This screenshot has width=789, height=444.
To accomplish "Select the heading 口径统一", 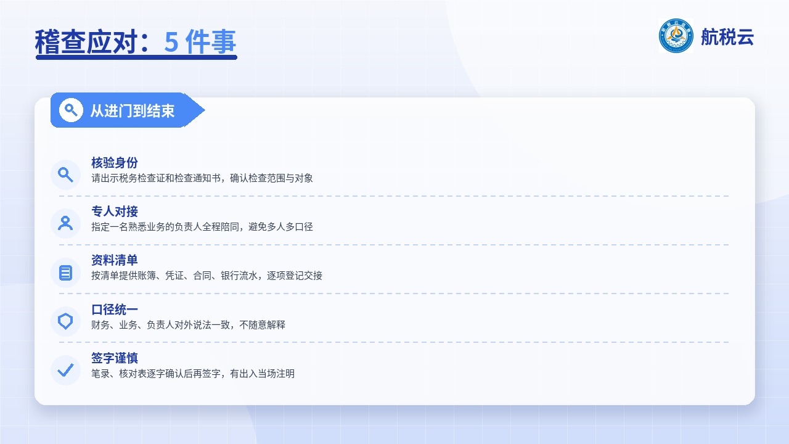I will tap(115, 310).
